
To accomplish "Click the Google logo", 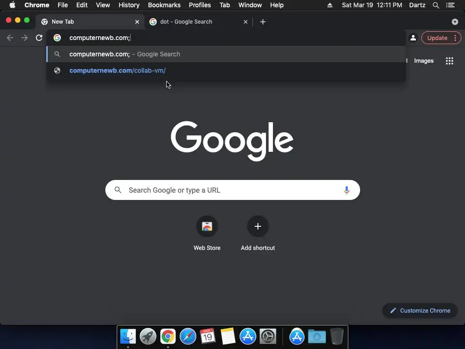I will pos(232,141).
